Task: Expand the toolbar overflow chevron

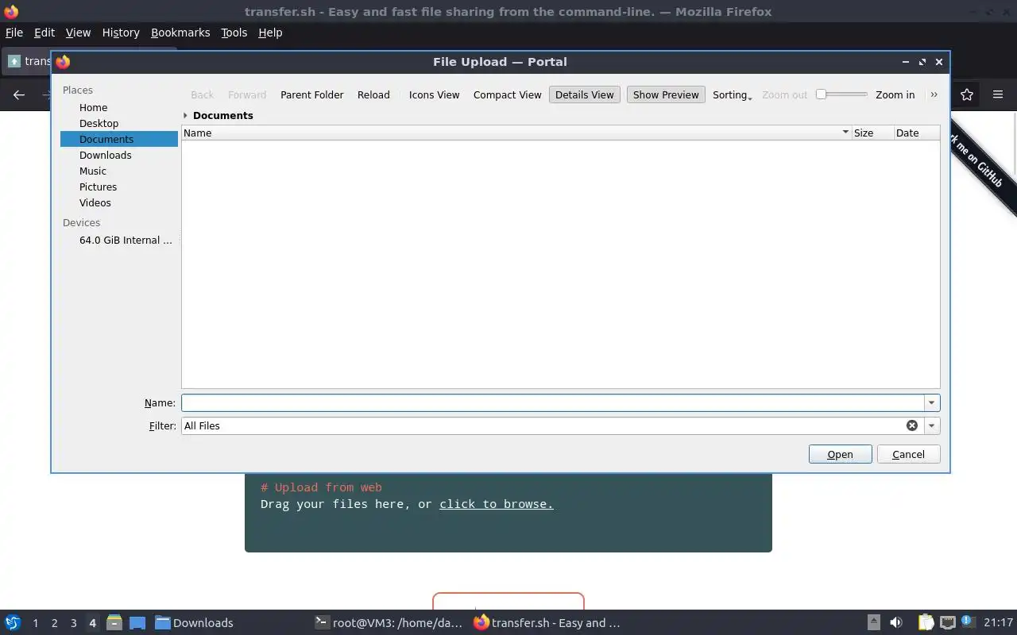Action: 934,94
